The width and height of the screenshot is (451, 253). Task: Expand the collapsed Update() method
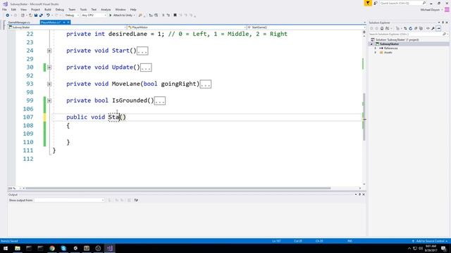[x=49, y=67]
